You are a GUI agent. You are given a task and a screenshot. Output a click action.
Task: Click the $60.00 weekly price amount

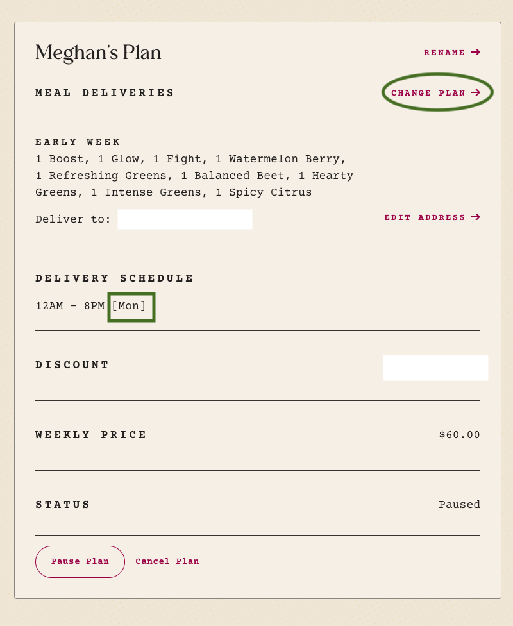tap(460, 435)
